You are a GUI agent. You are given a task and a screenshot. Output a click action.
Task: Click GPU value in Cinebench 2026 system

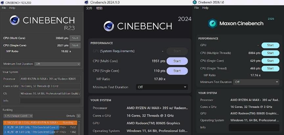click(x=254, y=113)
